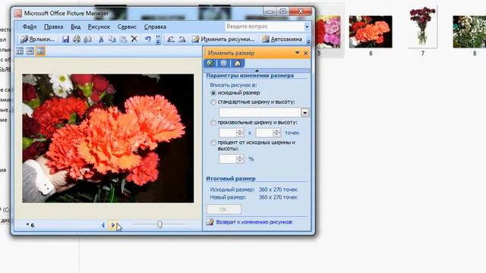Select стандартные ширину и высоту option
This screenshot has height=273, width=486.
pos(213,102)
